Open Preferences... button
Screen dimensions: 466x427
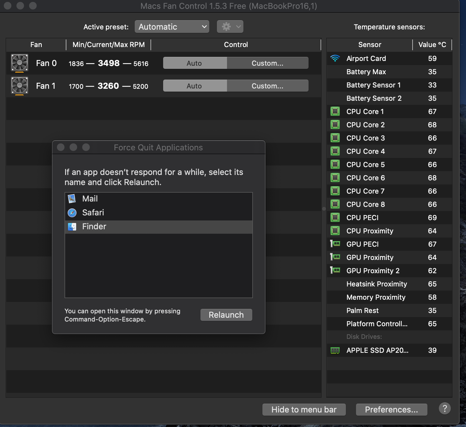(x=391, y=410)
